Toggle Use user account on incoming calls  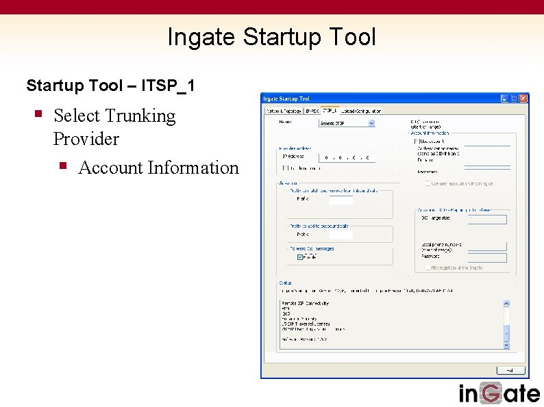point(428,183)
